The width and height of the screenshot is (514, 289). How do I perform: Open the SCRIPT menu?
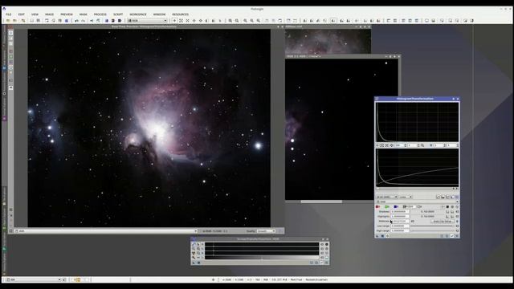[118, 14]
